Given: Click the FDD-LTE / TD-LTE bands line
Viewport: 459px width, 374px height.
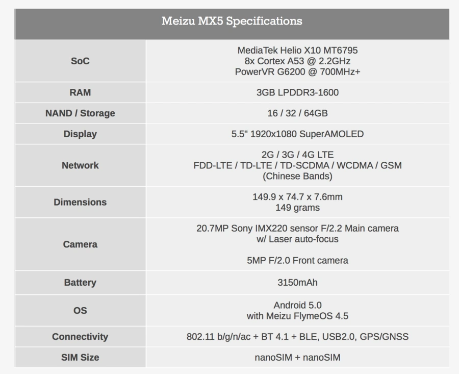Looking at the screenshot, I should 297,165.
